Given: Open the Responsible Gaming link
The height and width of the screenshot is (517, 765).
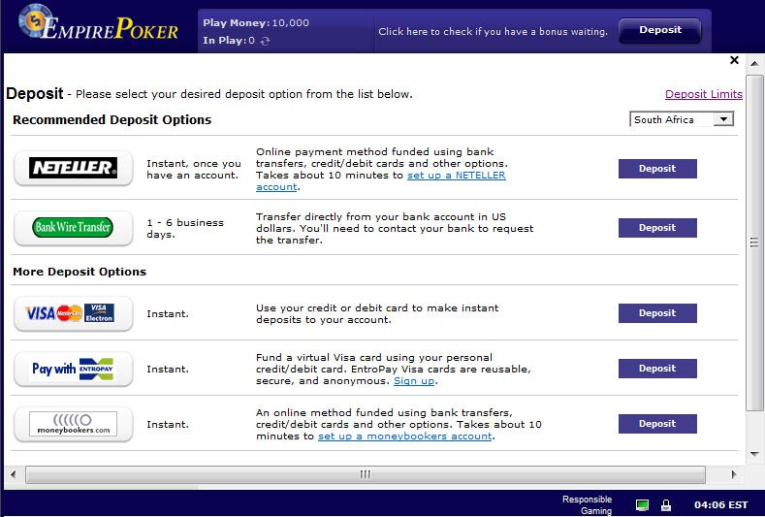Looking at the screenshot, I should [587, 504].
